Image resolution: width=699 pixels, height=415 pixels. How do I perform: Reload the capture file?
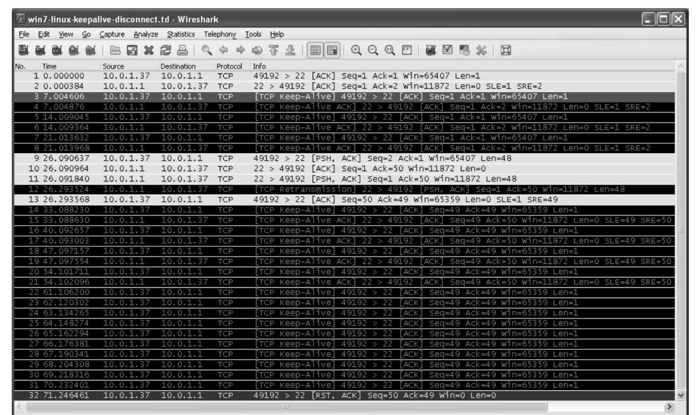coord(165,50)
